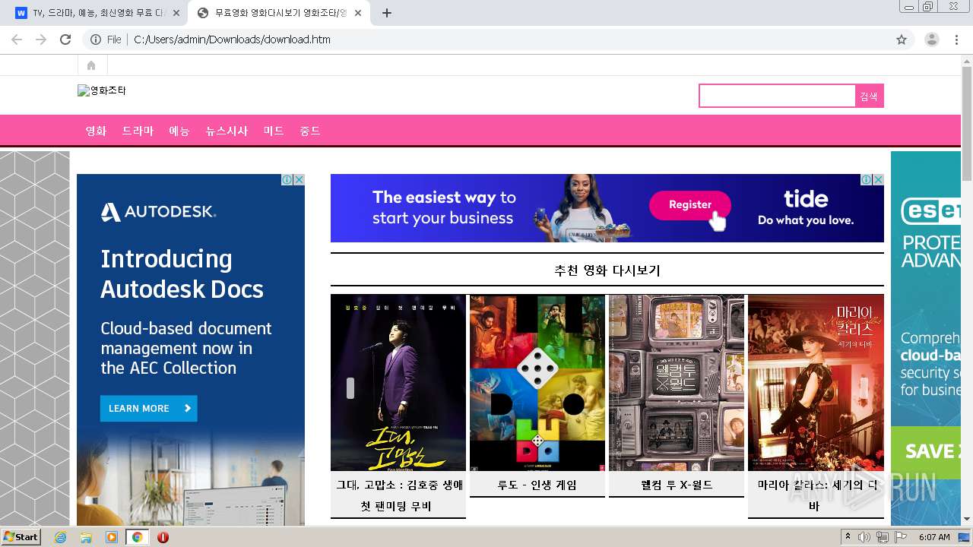Focus the site search box
The image size is (973, 547).
click(x=777, y=96)
